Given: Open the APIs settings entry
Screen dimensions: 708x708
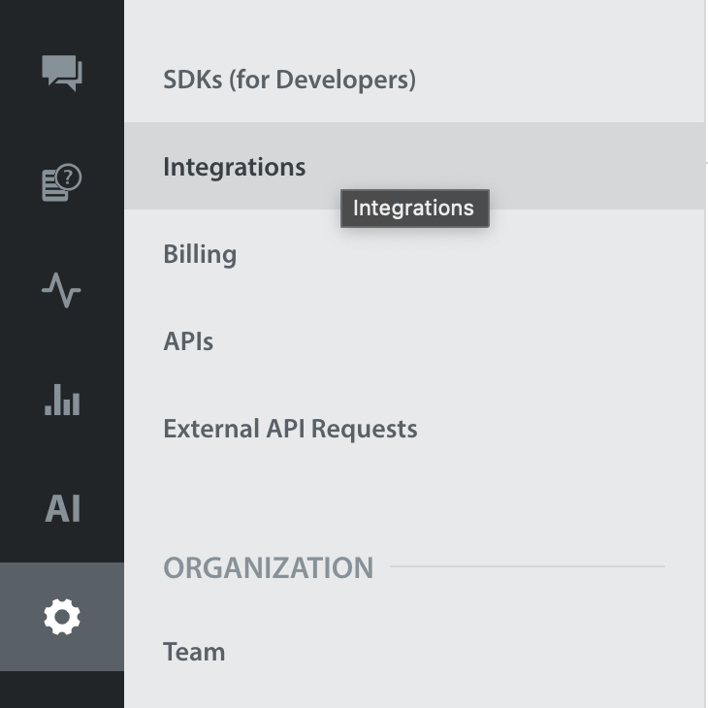Looking at the screenshot, I should (188, 341).
